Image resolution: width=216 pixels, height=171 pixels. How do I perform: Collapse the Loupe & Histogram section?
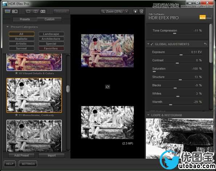tap(148, 115)
